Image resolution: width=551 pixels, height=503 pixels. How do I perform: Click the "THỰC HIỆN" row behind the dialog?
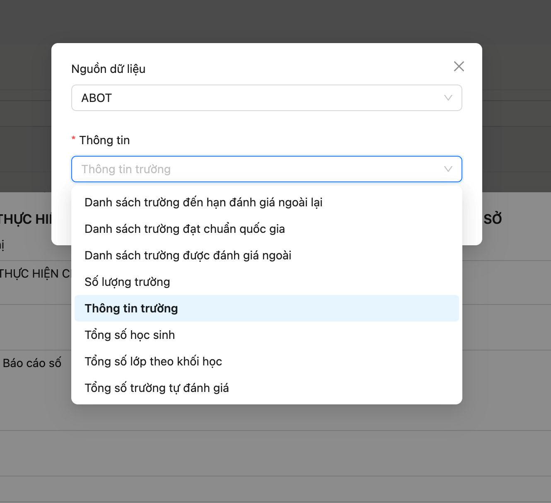(x=35, y=273)
